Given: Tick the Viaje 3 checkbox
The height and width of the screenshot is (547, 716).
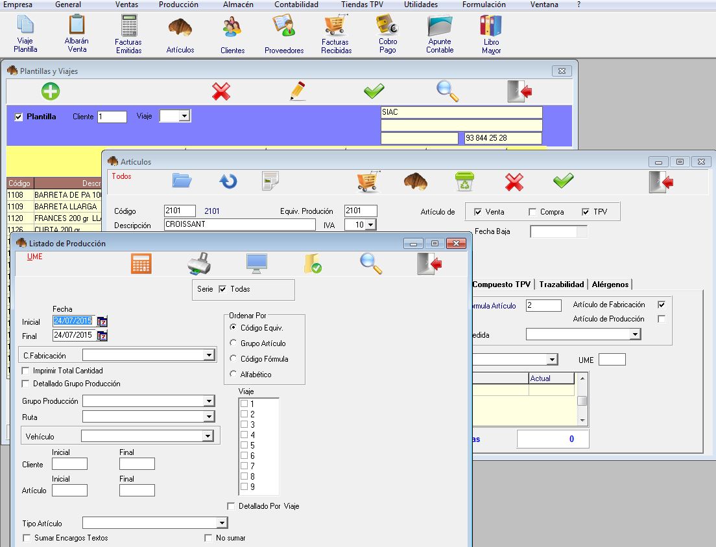Looking at the screenshot, I should pos(245,425).
